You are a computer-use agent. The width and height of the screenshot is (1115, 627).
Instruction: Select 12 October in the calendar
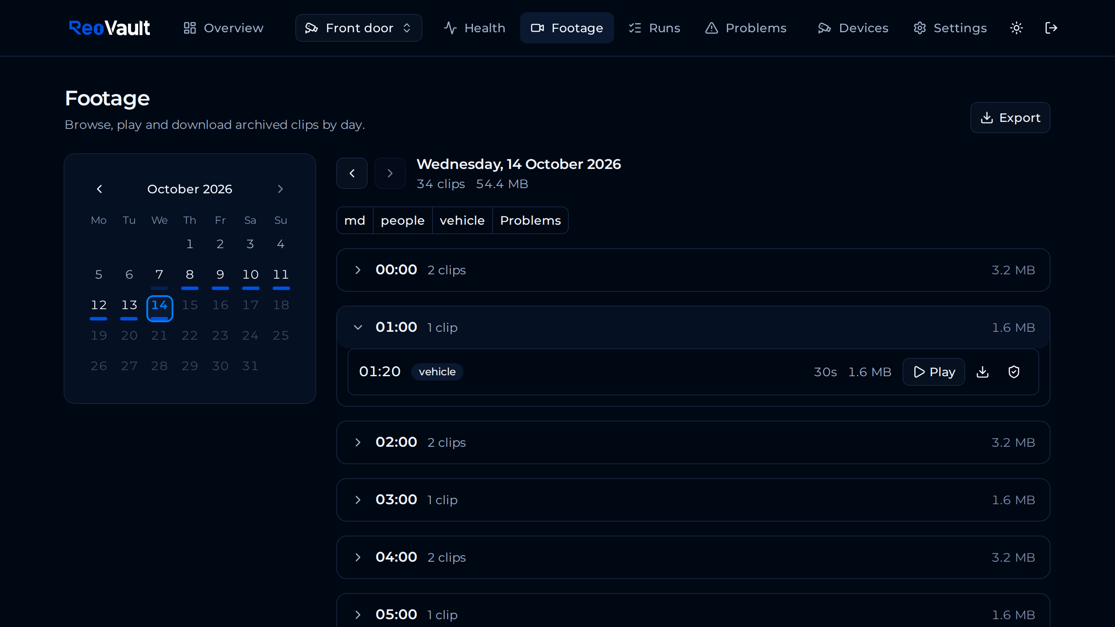(x=99, y=307)
